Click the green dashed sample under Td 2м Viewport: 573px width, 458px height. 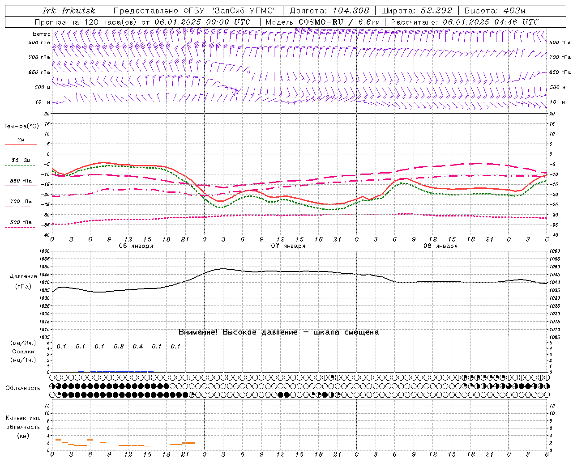click(x=20, y=165)
